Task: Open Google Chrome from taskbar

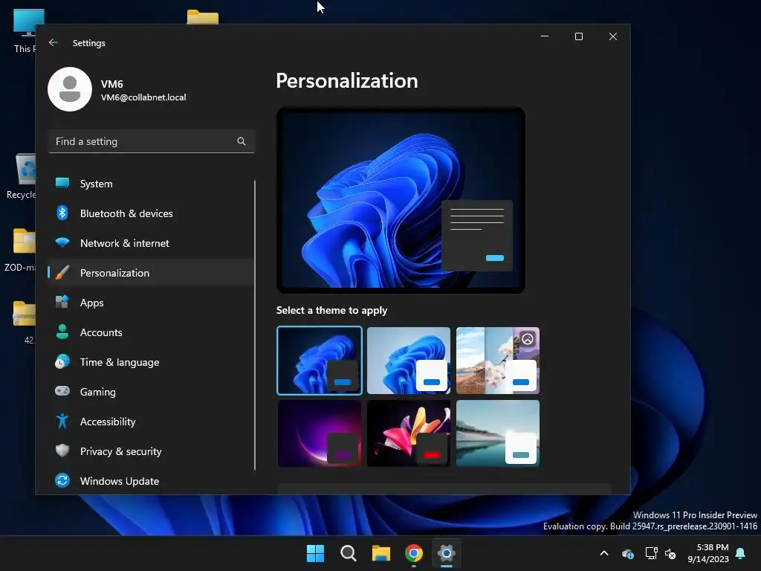Action: tap(413, 553)
